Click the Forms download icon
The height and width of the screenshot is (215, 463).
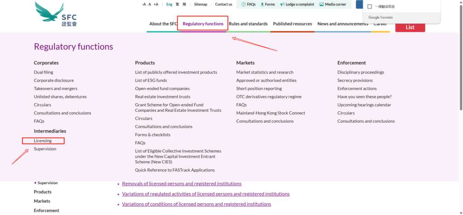click(262, 5)
